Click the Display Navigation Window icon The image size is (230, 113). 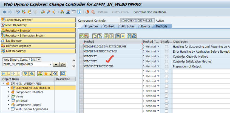click(x=68, y=12)
